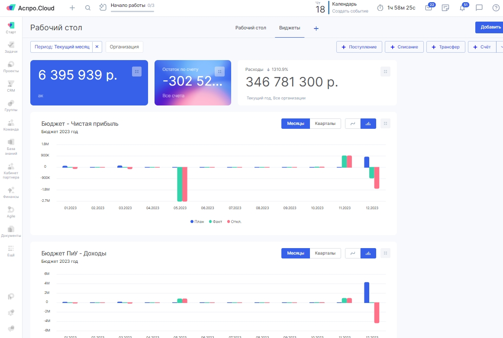Click Создать событие link under Календарь
Screen dimensions: 503x338
coord(350,11)
